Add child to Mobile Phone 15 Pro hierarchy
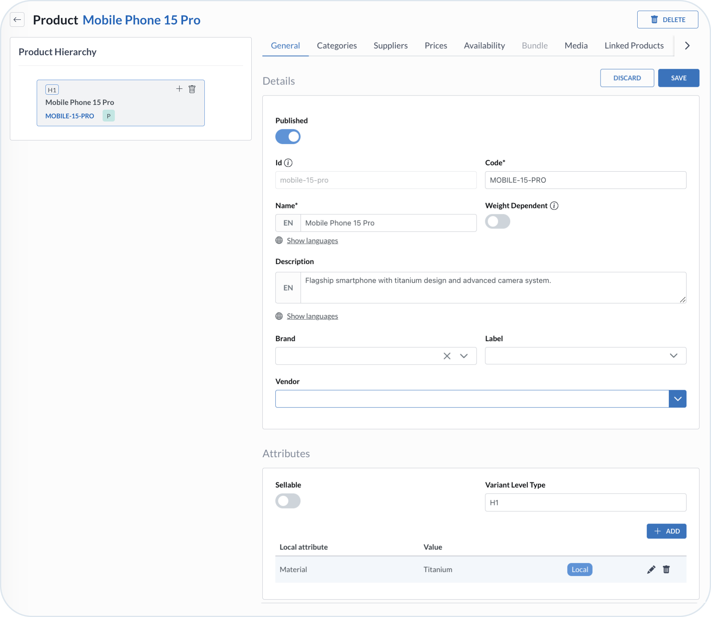 (x=179, y=89)
